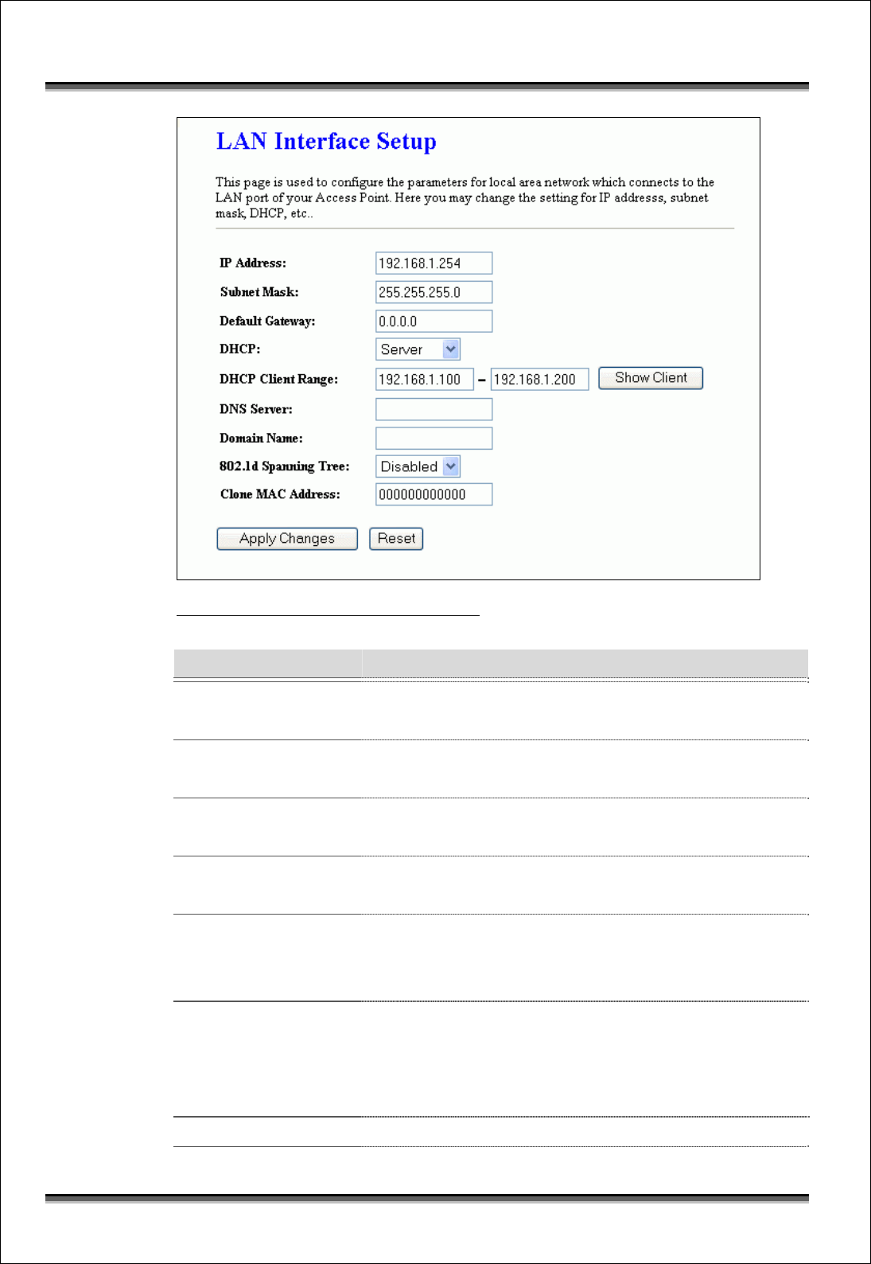Click the Default Gateway input field

point(434,321)
